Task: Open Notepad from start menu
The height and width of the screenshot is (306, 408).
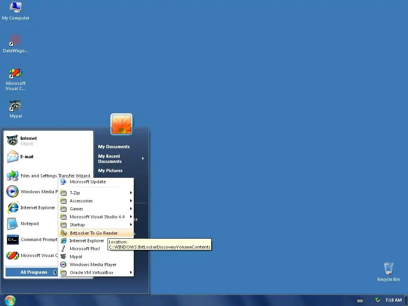Action: (x=32, y=224)
